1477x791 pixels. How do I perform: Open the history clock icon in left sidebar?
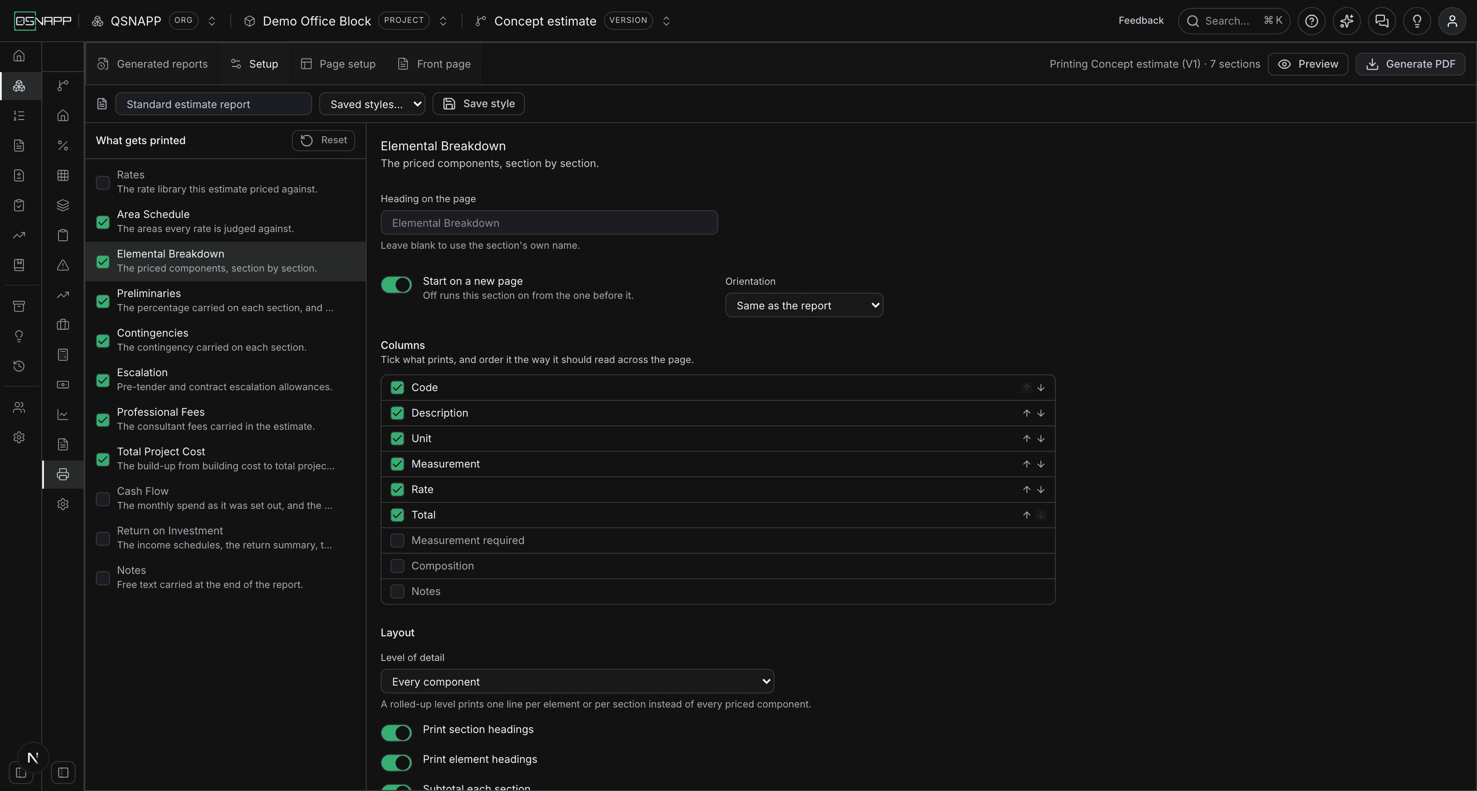tap(19, 366)
